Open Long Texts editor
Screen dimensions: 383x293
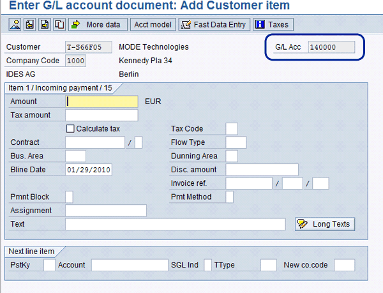click(x=324, y=224)
